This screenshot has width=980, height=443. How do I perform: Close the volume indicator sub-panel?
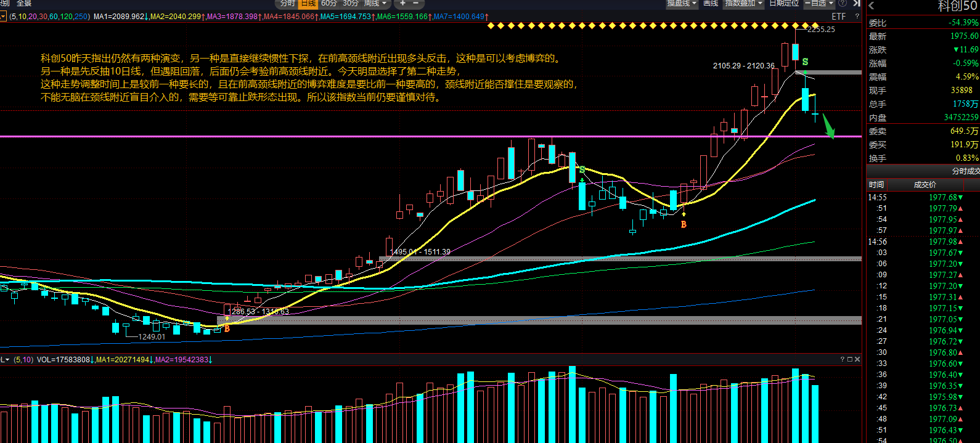tap(857, 359)
